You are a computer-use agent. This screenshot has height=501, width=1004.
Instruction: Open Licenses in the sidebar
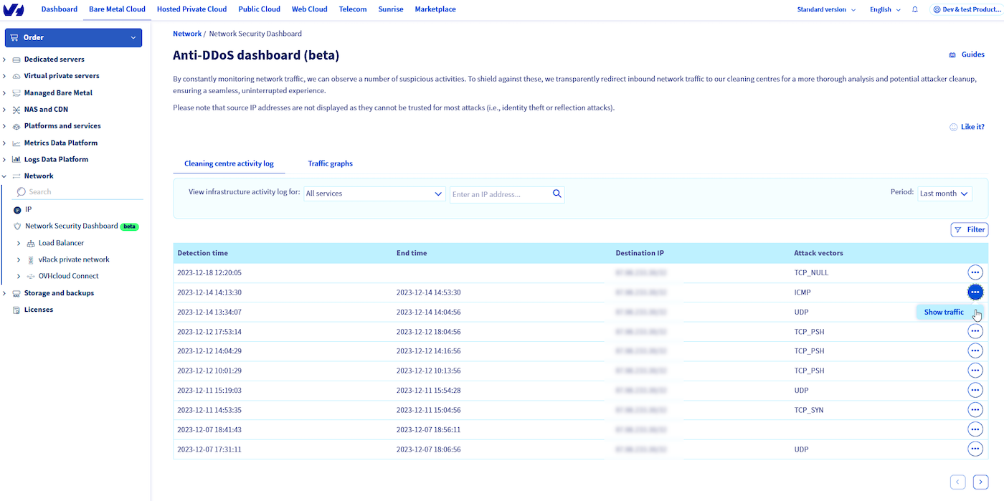38,310
